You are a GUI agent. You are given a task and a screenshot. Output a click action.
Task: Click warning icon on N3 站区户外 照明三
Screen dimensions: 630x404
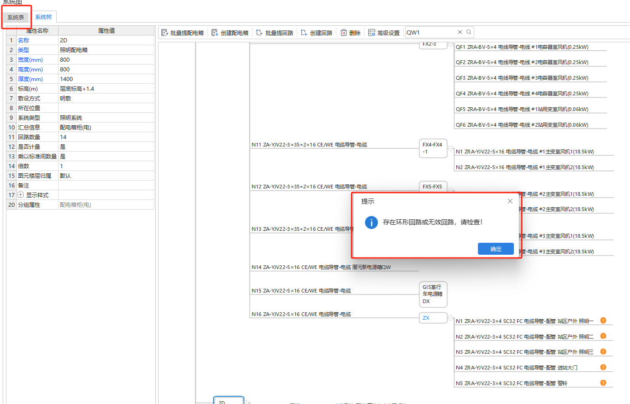603,351
